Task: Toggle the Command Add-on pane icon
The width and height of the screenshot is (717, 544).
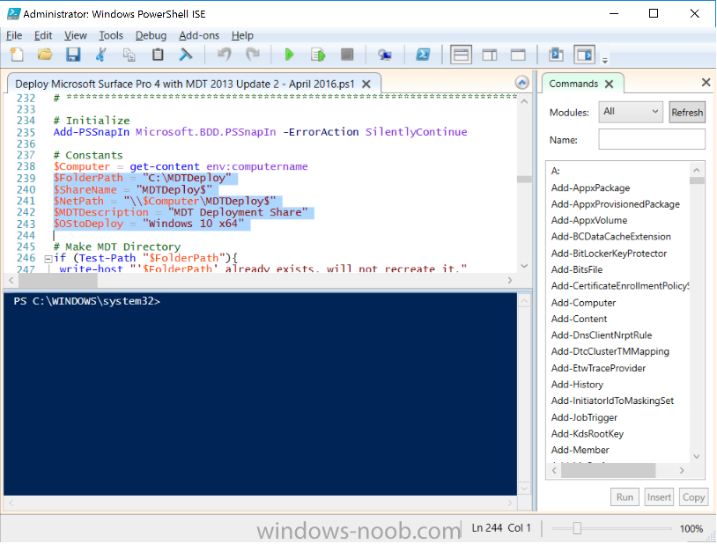Action: (x=584, y=55)
